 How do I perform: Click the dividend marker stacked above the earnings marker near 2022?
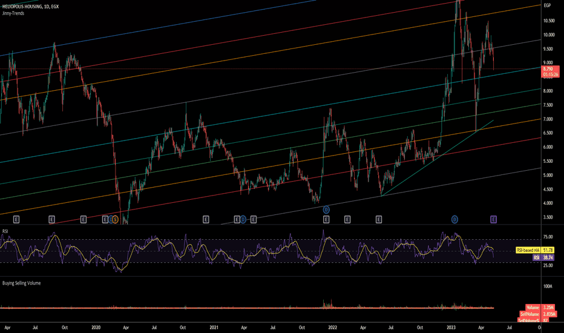[x=326, y=209]
